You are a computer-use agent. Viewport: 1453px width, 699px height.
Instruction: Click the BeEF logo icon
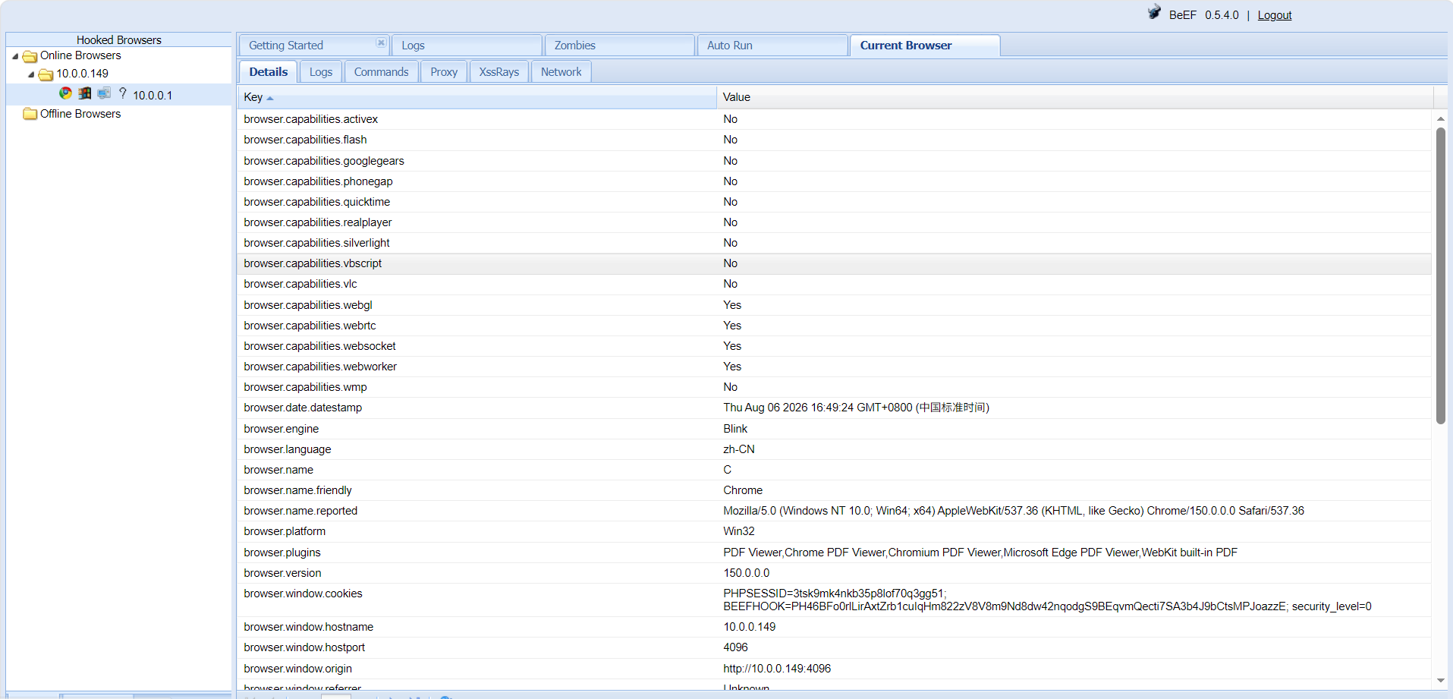[x=1154, y=12]
